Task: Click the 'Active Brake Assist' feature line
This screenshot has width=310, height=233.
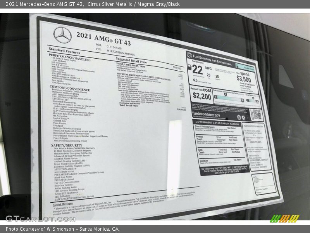Action: pyautogui.click(x=64, y=172)
